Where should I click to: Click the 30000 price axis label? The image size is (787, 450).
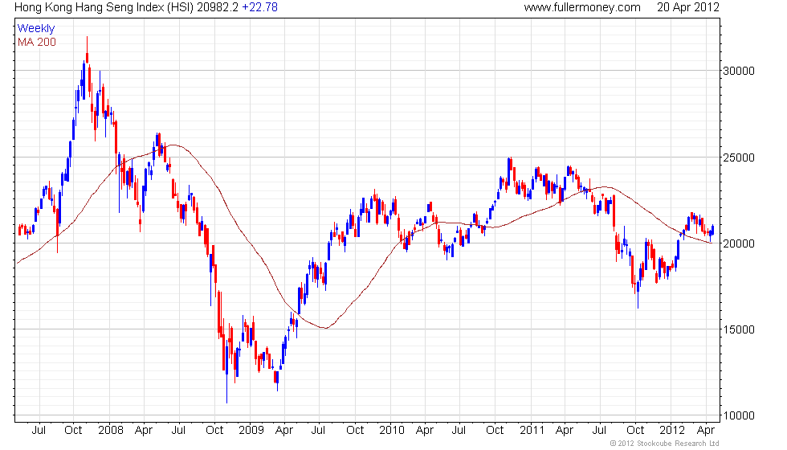[x=738, y=71]
